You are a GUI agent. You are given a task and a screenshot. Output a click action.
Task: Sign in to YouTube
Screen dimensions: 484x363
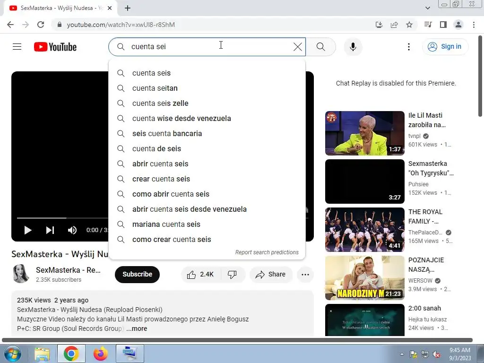pos(445,47)
